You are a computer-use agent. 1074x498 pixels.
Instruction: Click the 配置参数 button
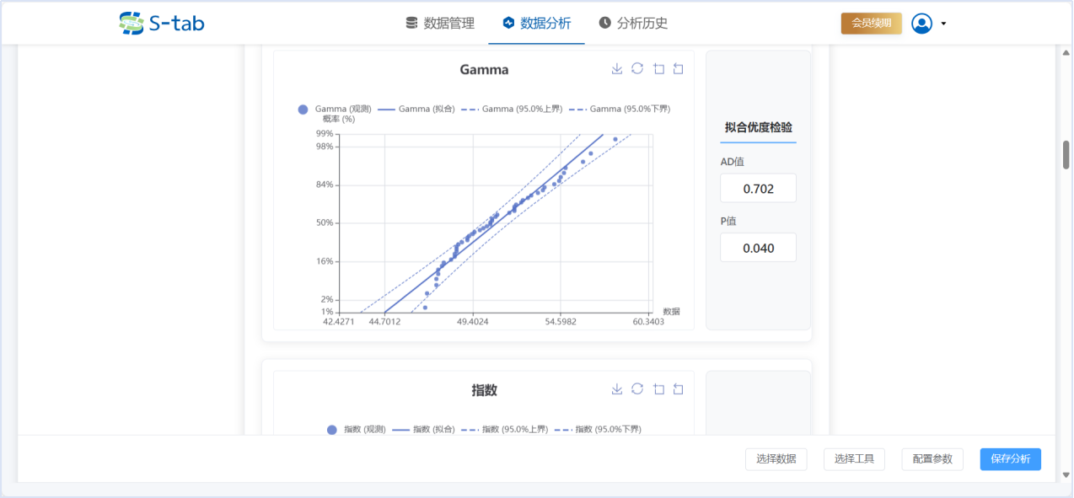pos(932,459)
